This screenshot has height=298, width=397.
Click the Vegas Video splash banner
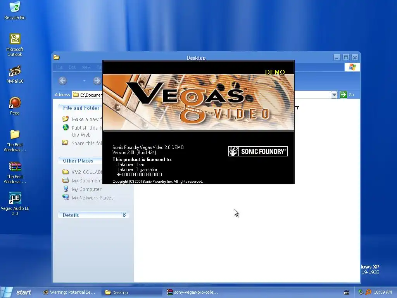tap(198, 102)
